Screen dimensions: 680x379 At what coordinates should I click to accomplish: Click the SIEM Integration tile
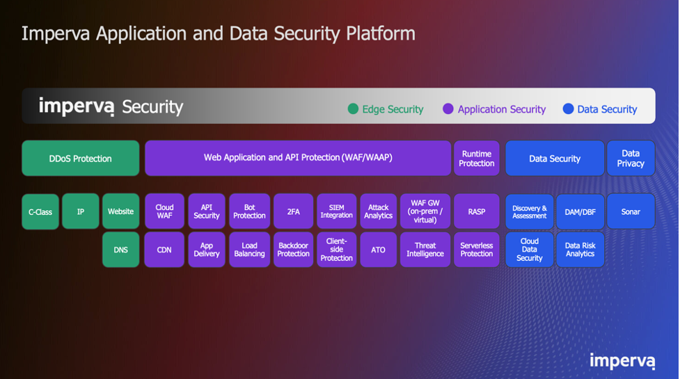pyautogui.click(x=337, y=211)
